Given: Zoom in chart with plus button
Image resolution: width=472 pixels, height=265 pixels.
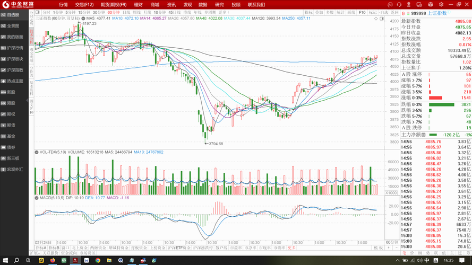Looking at the screenshot, I should [x=389, y=248].
